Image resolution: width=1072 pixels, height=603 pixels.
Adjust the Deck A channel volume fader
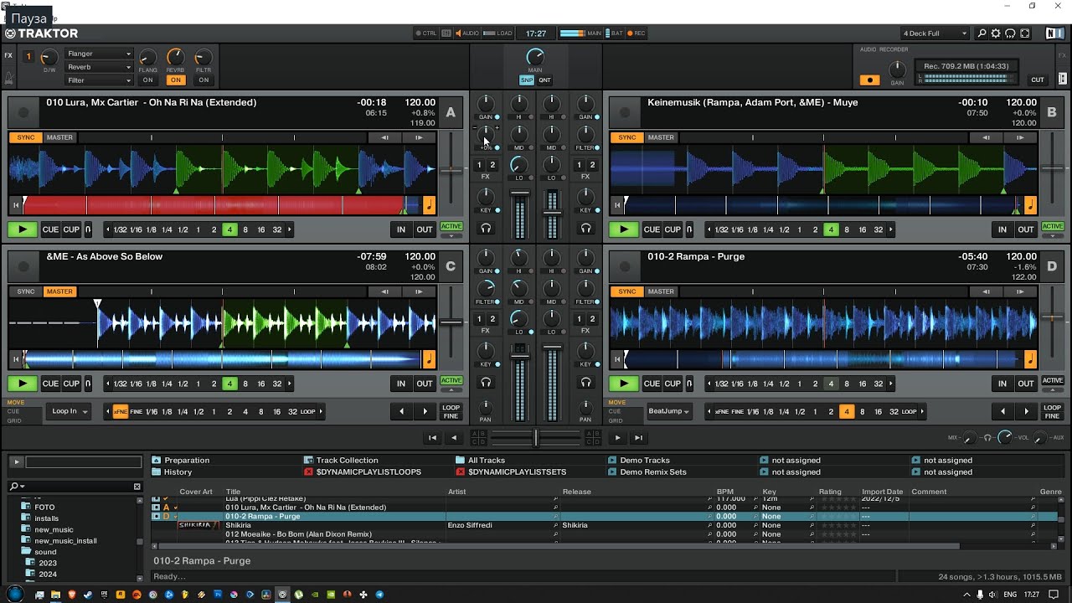pos(520,194)
